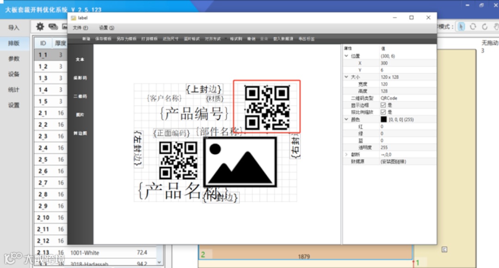The height and width of the screenshot is (268, 499).
Task: Select the selected QR code in red outline
Action: tap(267, 107)
